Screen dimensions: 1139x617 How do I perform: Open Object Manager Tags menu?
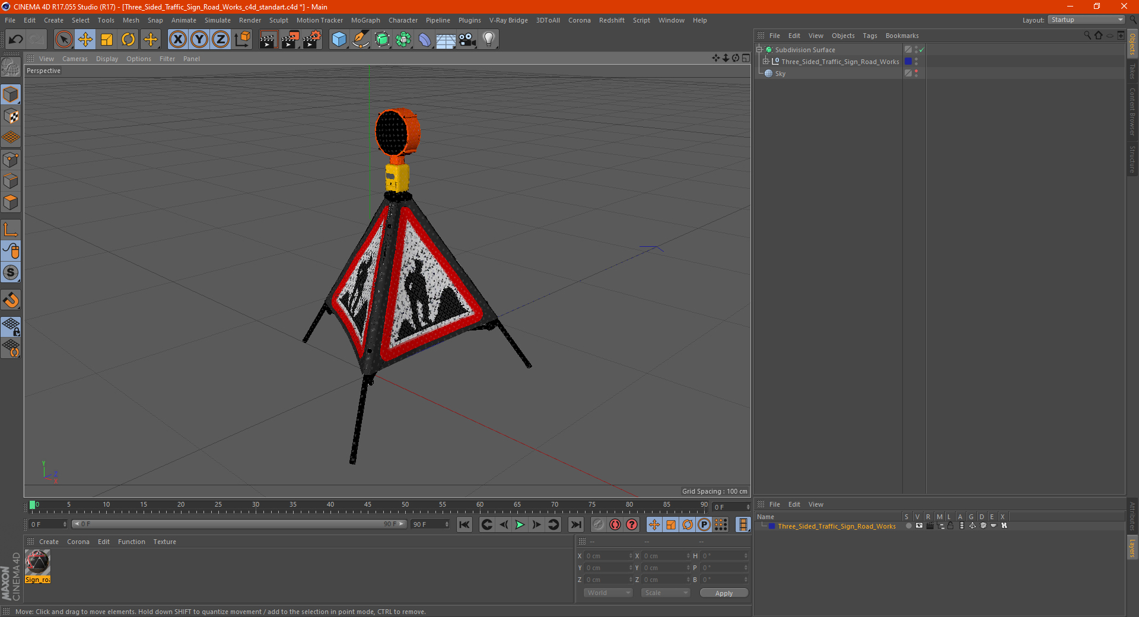click(x=870, y=36)
